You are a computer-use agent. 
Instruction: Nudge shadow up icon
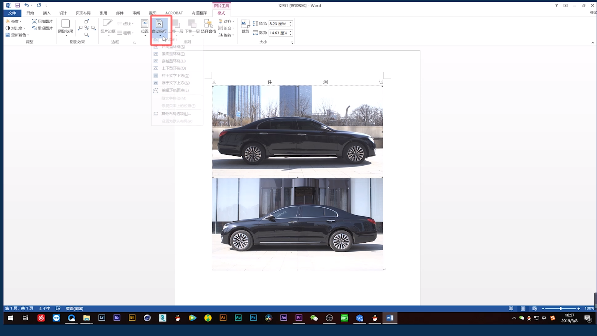click(87, 22)
